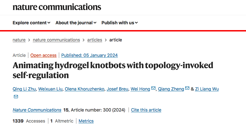Click the italic Nature Communications journal link
This screenshot has height=130, width=246.
tap(37, 110)
